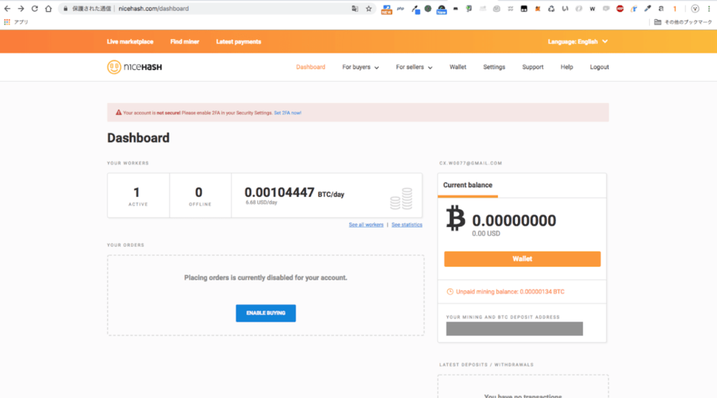This screenshot has height=398, width=717.
Task: Bookmark this page with the star icon
Action: point(369,9)
